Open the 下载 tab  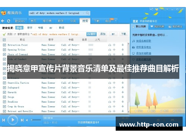click(x=97, y=21)
